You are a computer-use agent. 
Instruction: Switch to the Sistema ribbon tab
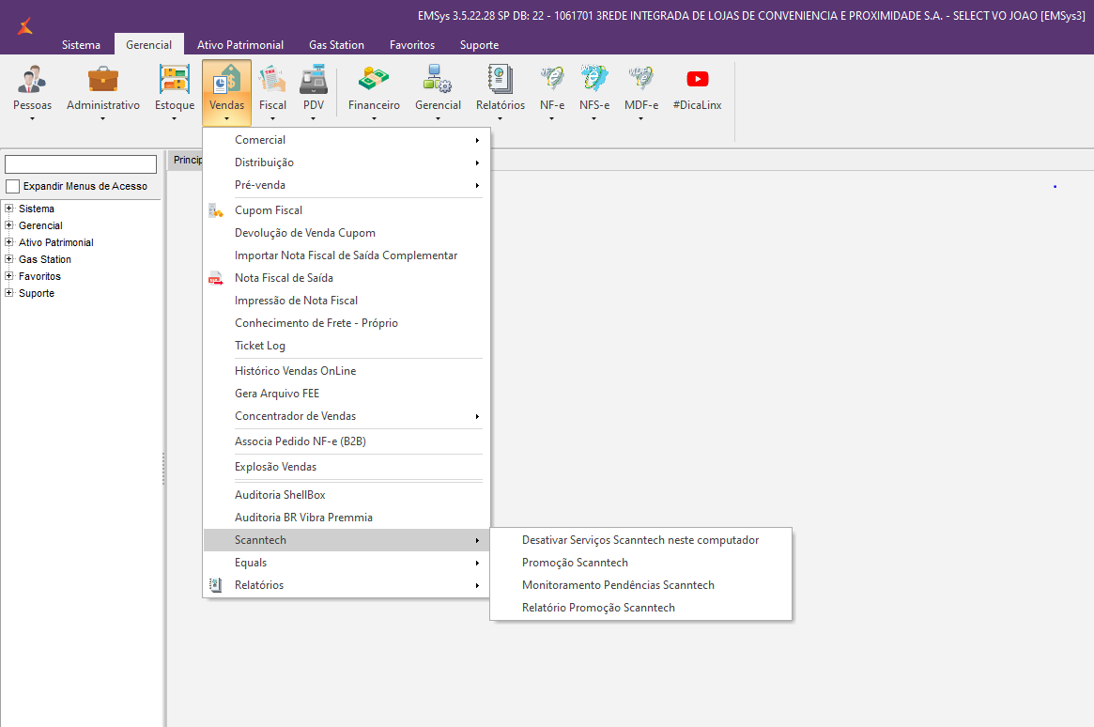[x=81, y=45]
